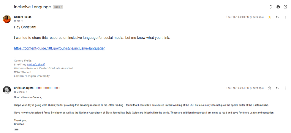Click the Inbox label tag
This screenshot has height=133, width=291.
tap(56, 7)
